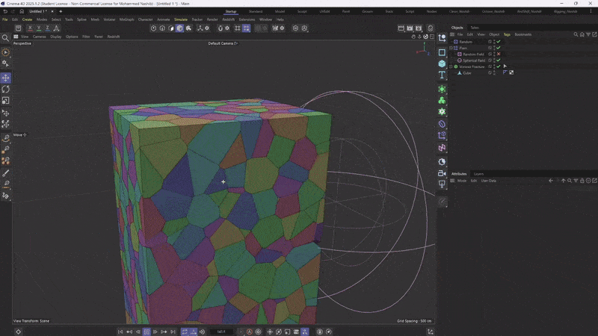Screen dimensions: 598x336
Task: Open Object Manager Bookmarks menu
Action: coord(523,34)
